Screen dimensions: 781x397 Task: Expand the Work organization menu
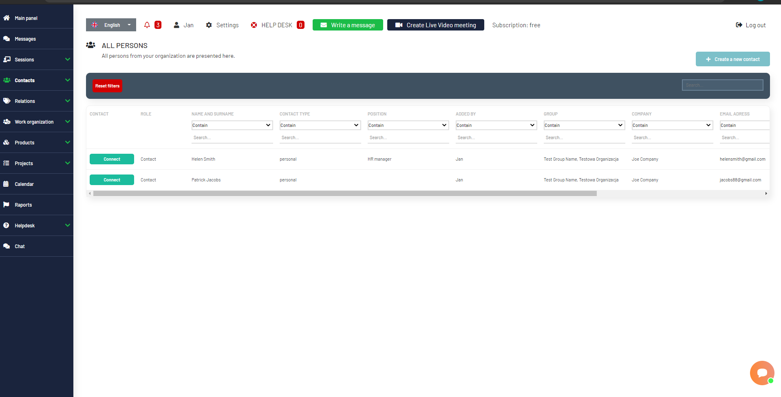34,122
